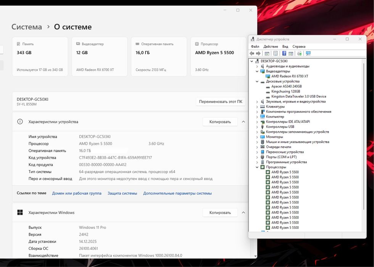Image resolution: width=374 pixels, height=267 pixels.
Task: Select AMD Radeon RX 6700 XT in device tree
Action: pyautogui.click(x=290, y=76)
